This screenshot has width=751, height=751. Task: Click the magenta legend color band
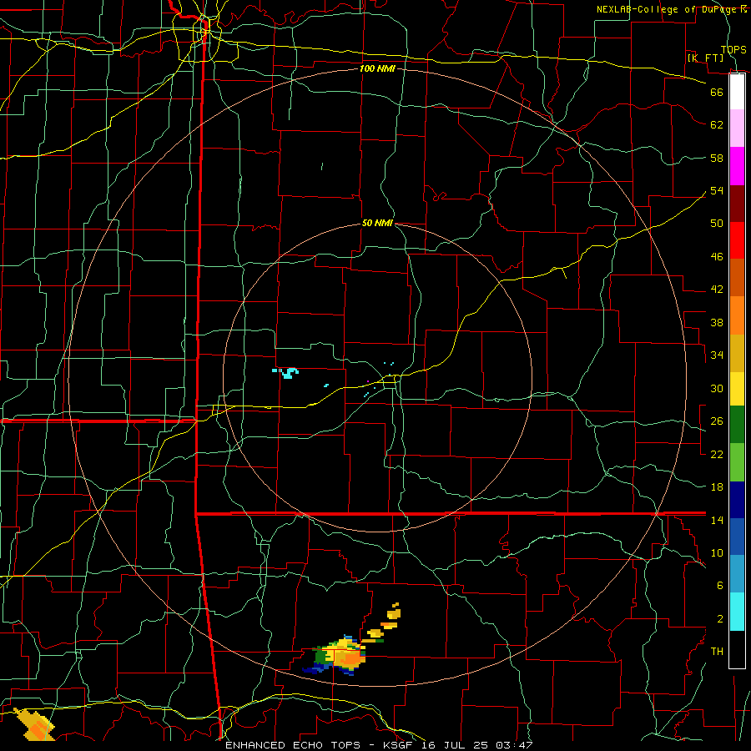[x=737, y=166]
